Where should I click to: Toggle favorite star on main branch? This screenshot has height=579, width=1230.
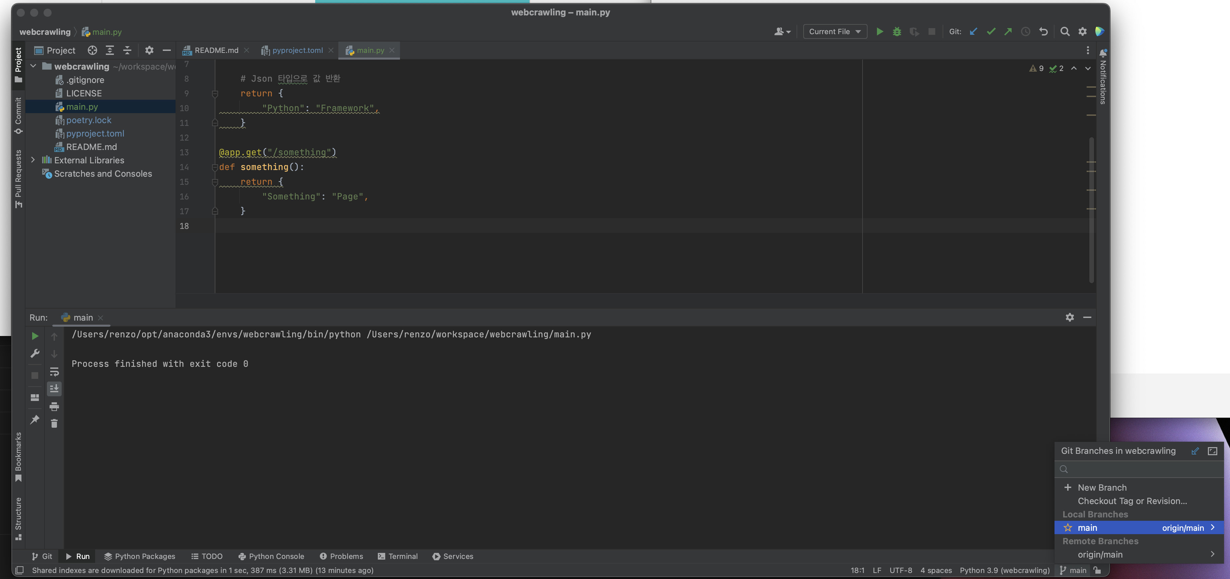click(x=1068, y=527)
